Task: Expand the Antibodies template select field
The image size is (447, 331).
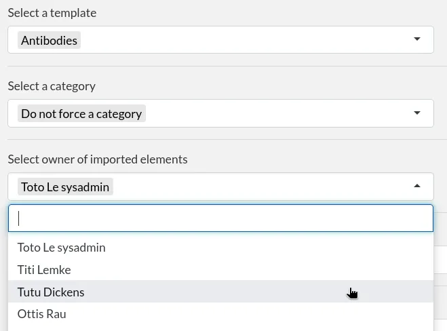Action: (x=220, y=39)
